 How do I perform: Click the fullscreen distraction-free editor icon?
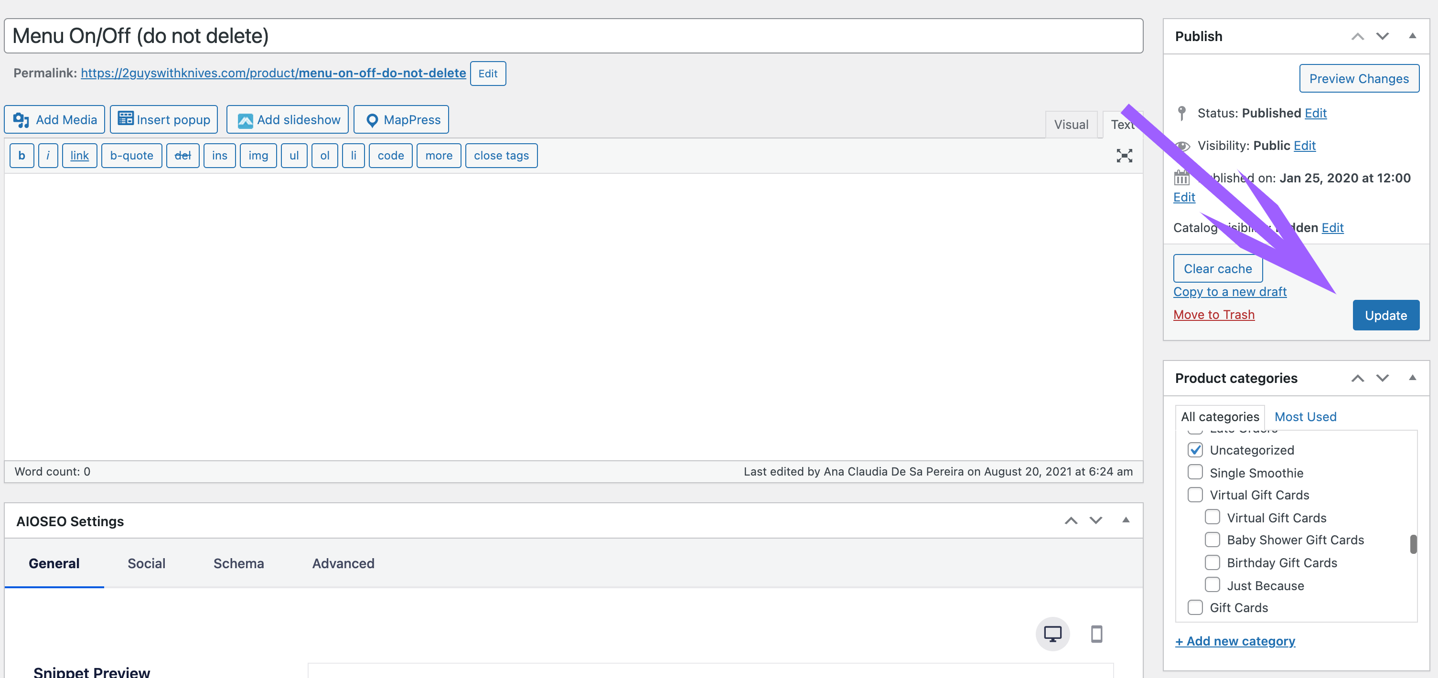click(x=1124, y=156)
